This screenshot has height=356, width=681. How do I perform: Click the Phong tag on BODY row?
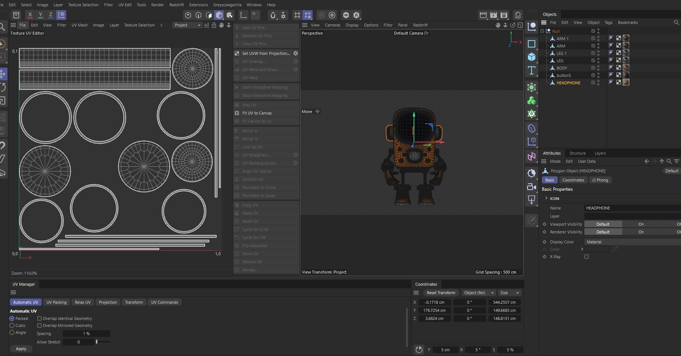pos(611,67)
